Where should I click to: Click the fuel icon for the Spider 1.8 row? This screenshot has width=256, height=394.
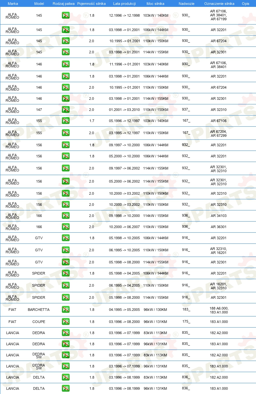pyautogui.click(x=66, y=273)
